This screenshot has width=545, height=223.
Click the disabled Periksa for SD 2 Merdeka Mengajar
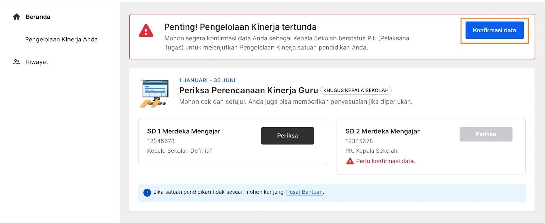[x=486, y=134]
